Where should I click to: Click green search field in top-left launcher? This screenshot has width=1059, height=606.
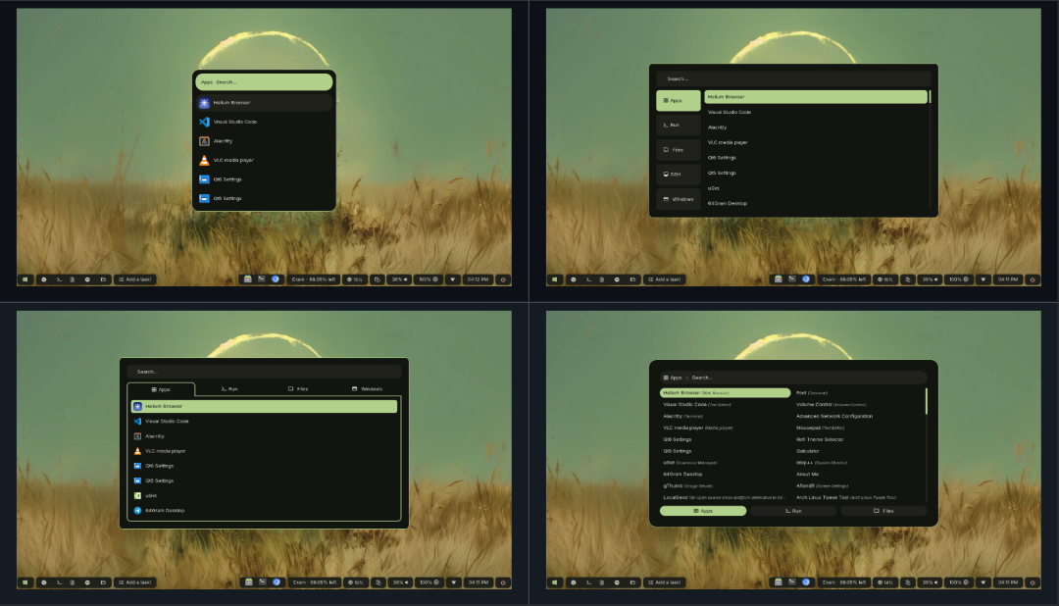(x=264, y=81)
